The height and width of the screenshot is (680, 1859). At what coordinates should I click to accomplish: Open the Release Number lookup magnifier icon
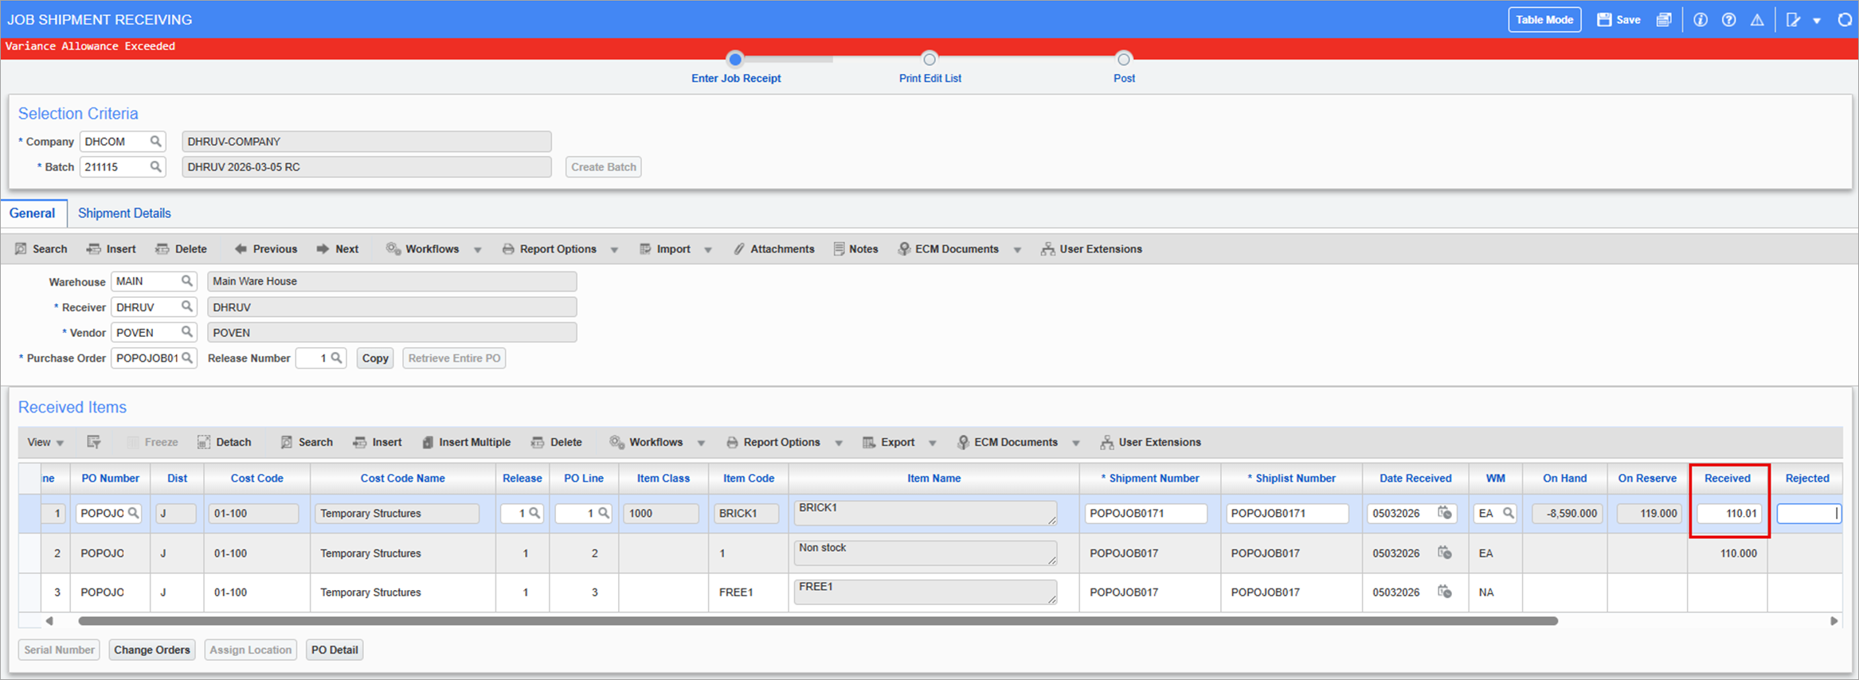point(336,358)
